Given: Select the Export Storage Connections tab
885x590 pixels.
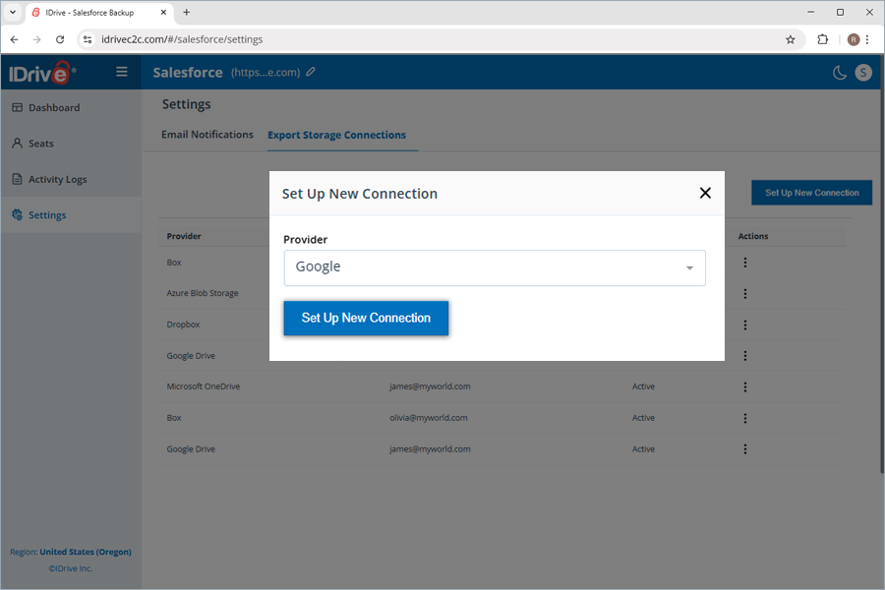Looking at the screenshot, I should 336,135.
